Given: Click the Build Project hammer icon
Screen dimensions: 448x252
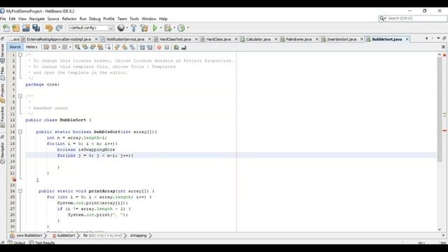Looking at the screenshot, I should 134,28.
